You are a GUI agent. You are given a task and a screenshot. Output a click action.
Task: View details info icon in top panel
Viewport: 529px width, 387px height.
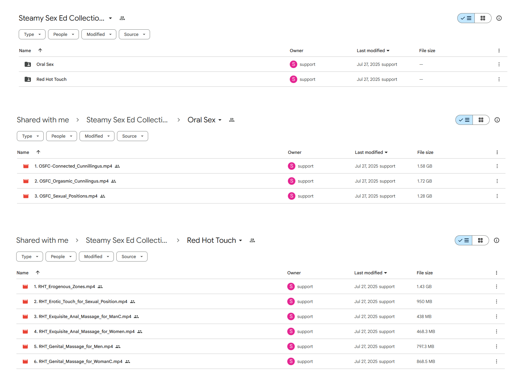pos(499,18)
